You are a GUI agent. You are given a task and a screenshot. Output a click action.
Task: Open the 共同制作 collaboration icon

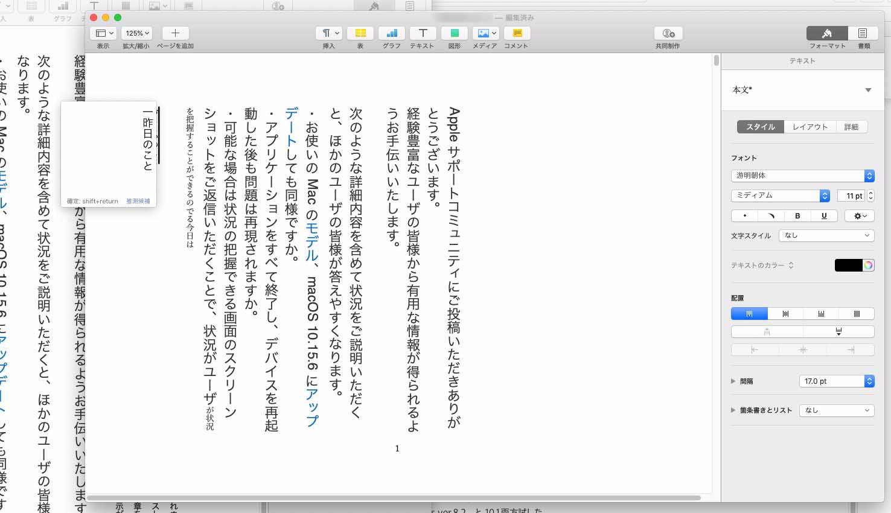click(668, 33)
